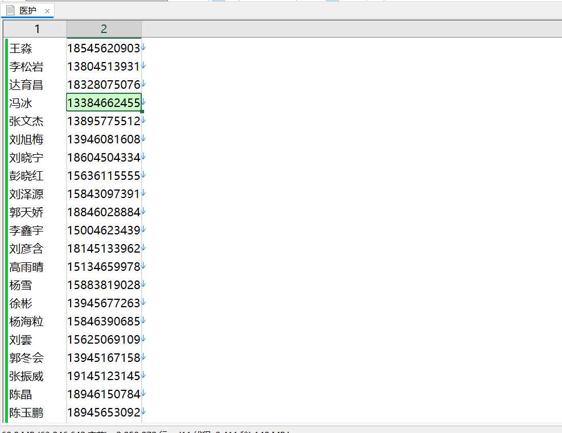
Task: Select the name cell 刘泽源
Action: click(26, 194)
